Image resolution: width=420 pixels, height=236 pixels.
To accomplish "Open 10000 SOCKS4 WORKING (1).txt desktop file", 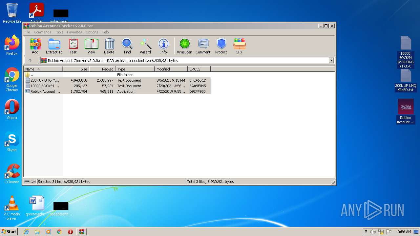I will click(406, 52).
